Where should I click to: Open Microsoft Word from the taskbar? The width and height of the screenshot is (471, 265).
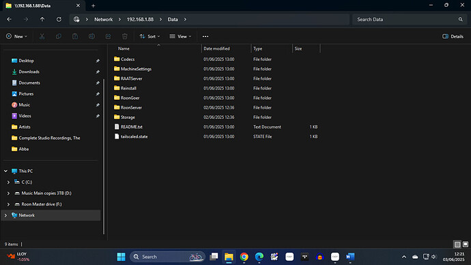pyautogui.click(x=350, y=257)
